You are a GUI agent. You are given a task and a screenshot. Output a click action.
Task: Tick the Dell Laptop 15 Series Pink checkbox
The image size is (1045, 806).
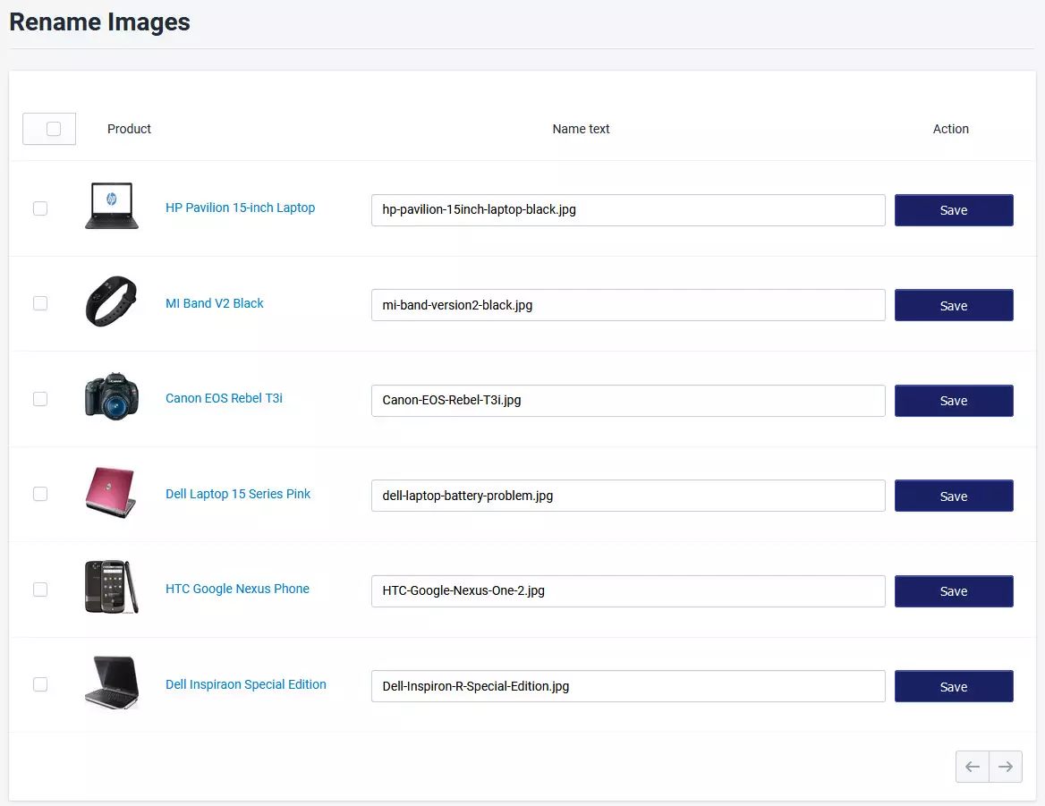[x=40, y=495]
